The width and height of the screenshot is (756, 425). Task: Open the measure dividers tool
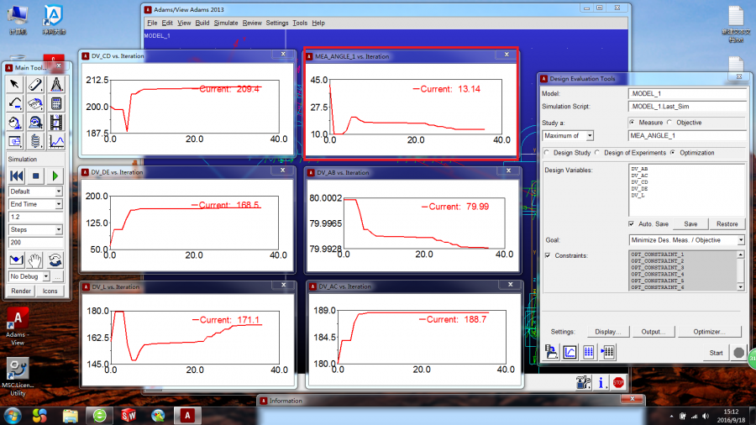coord(56,85)
